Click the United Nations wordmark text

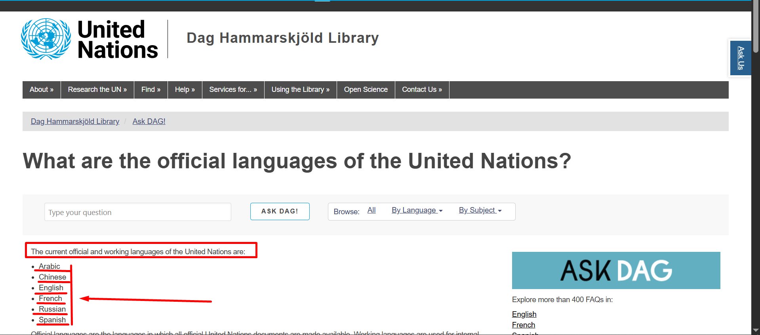click(118, 40)
